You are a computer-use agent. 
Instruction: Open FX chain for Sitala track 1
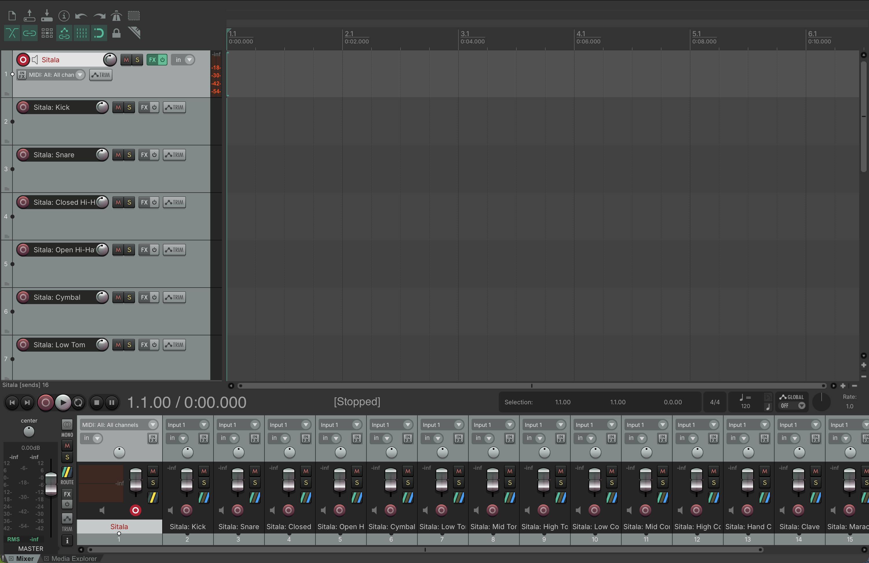click(x=152, y=60)
